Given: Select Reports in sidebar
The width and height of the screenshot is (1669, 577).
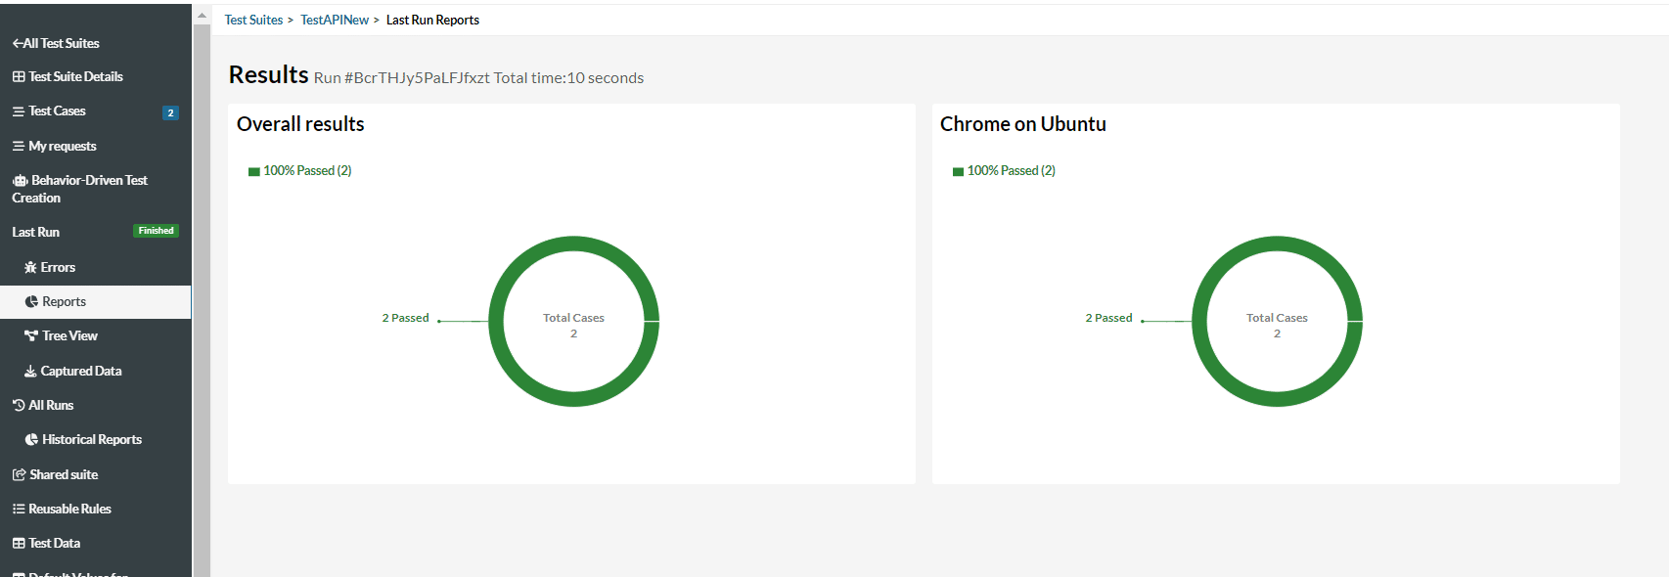Looking at the screenshot, I should coord(95,301).
